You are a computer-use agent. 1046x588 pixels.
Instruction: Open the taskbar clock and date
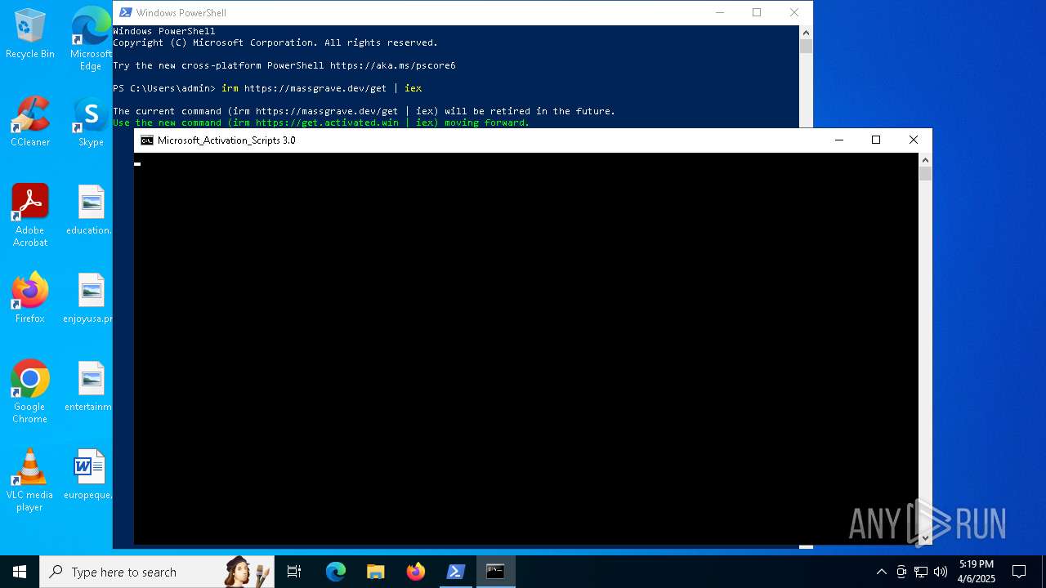pyautogui.click(x=977, y=572)
